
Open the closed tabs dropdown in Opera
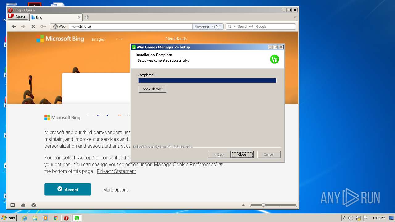295,17
